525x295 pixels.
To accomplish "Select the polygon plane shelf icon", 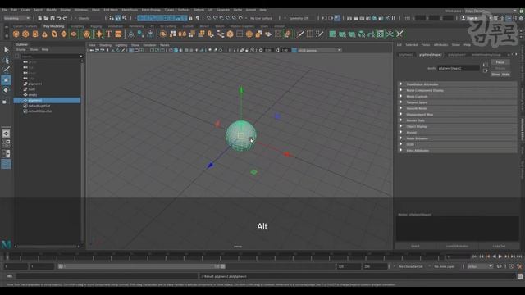I will (64, 34).
